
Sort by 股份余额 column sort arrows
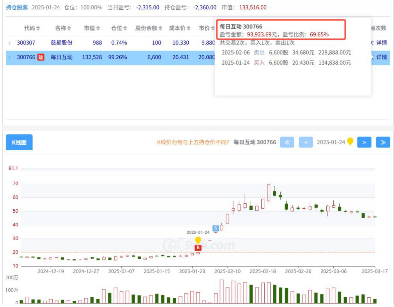[160, 28]
